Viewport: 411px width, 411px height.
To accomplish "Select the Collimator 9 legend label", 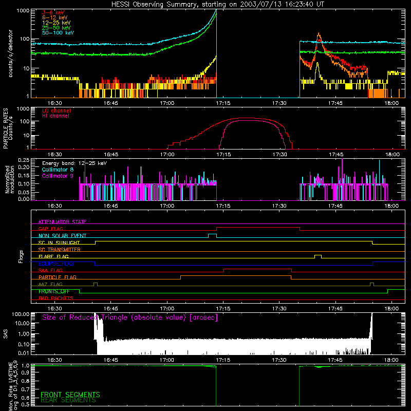I will tap(58, 176).
